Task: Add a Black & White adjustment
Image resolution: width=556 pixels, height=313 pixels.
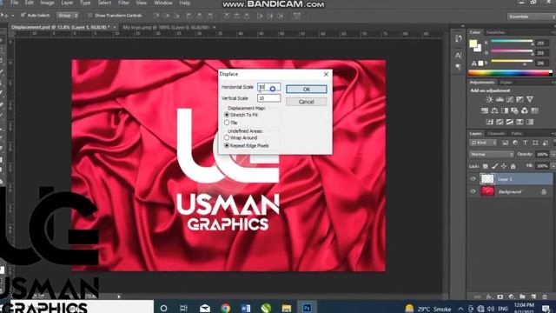Action: (505, 110)
